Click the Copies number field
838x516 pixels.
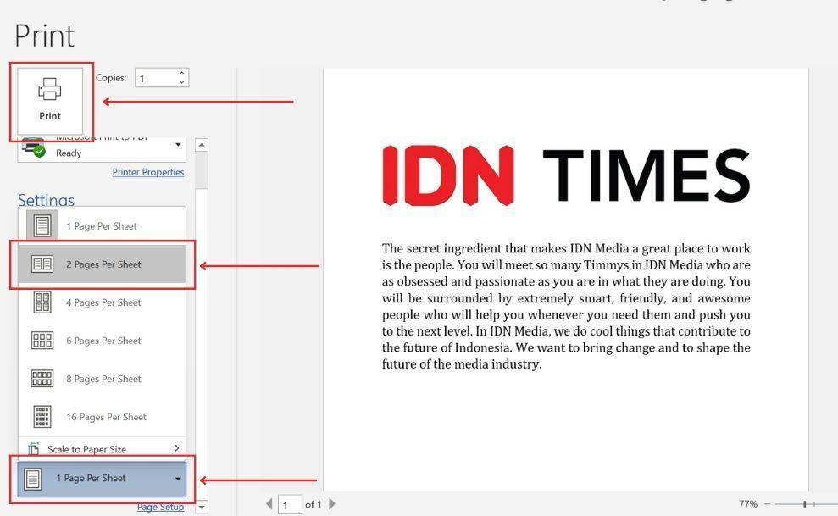pos(156,78)
